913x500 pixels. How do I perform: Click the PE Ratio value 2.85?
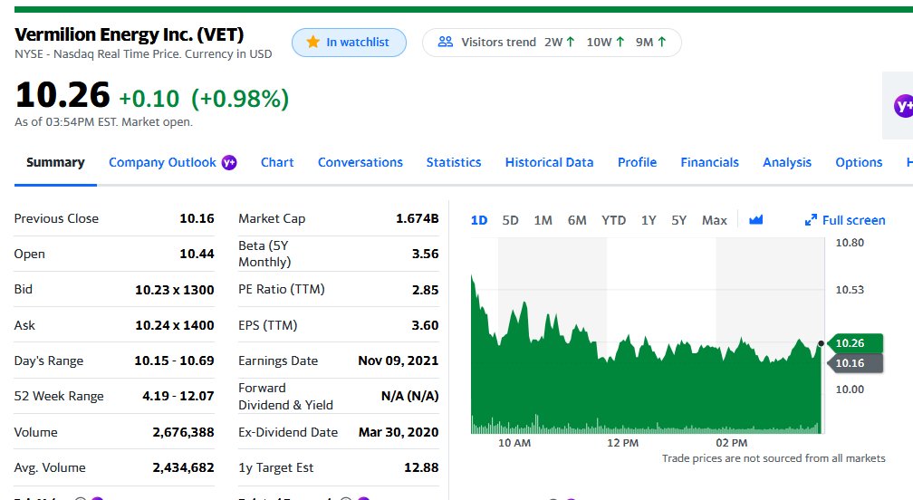click(425, 290)
